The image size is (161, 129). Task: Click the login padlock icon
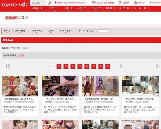pos(136,3)
